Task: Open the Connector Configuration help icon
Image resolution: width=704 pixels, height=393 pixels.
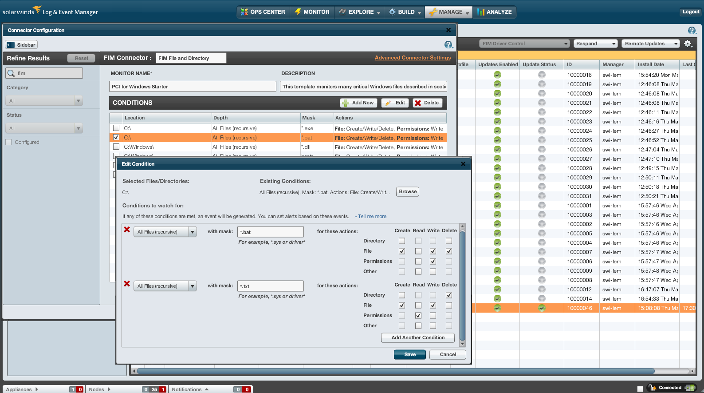Action: 448,44
